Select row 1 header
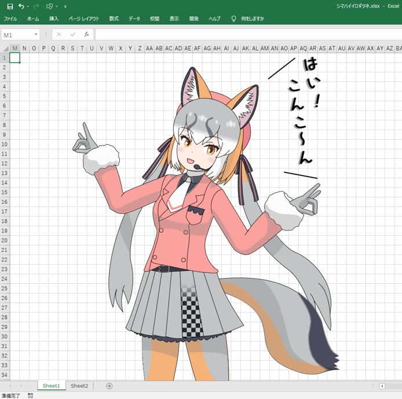Viewport: 402px width, 399px height. point(5,58)
